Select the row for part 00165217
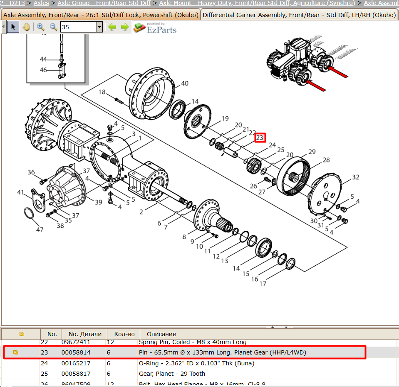 tap(199, 363)
